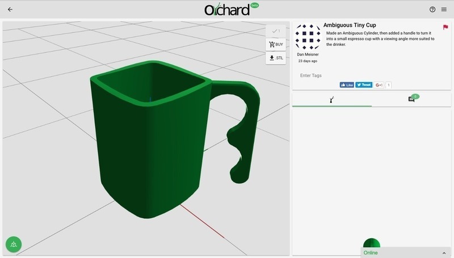The width and height of the screenshot is (454, 258).
Task: Click the Google +1 button
Action: [379, 85]
